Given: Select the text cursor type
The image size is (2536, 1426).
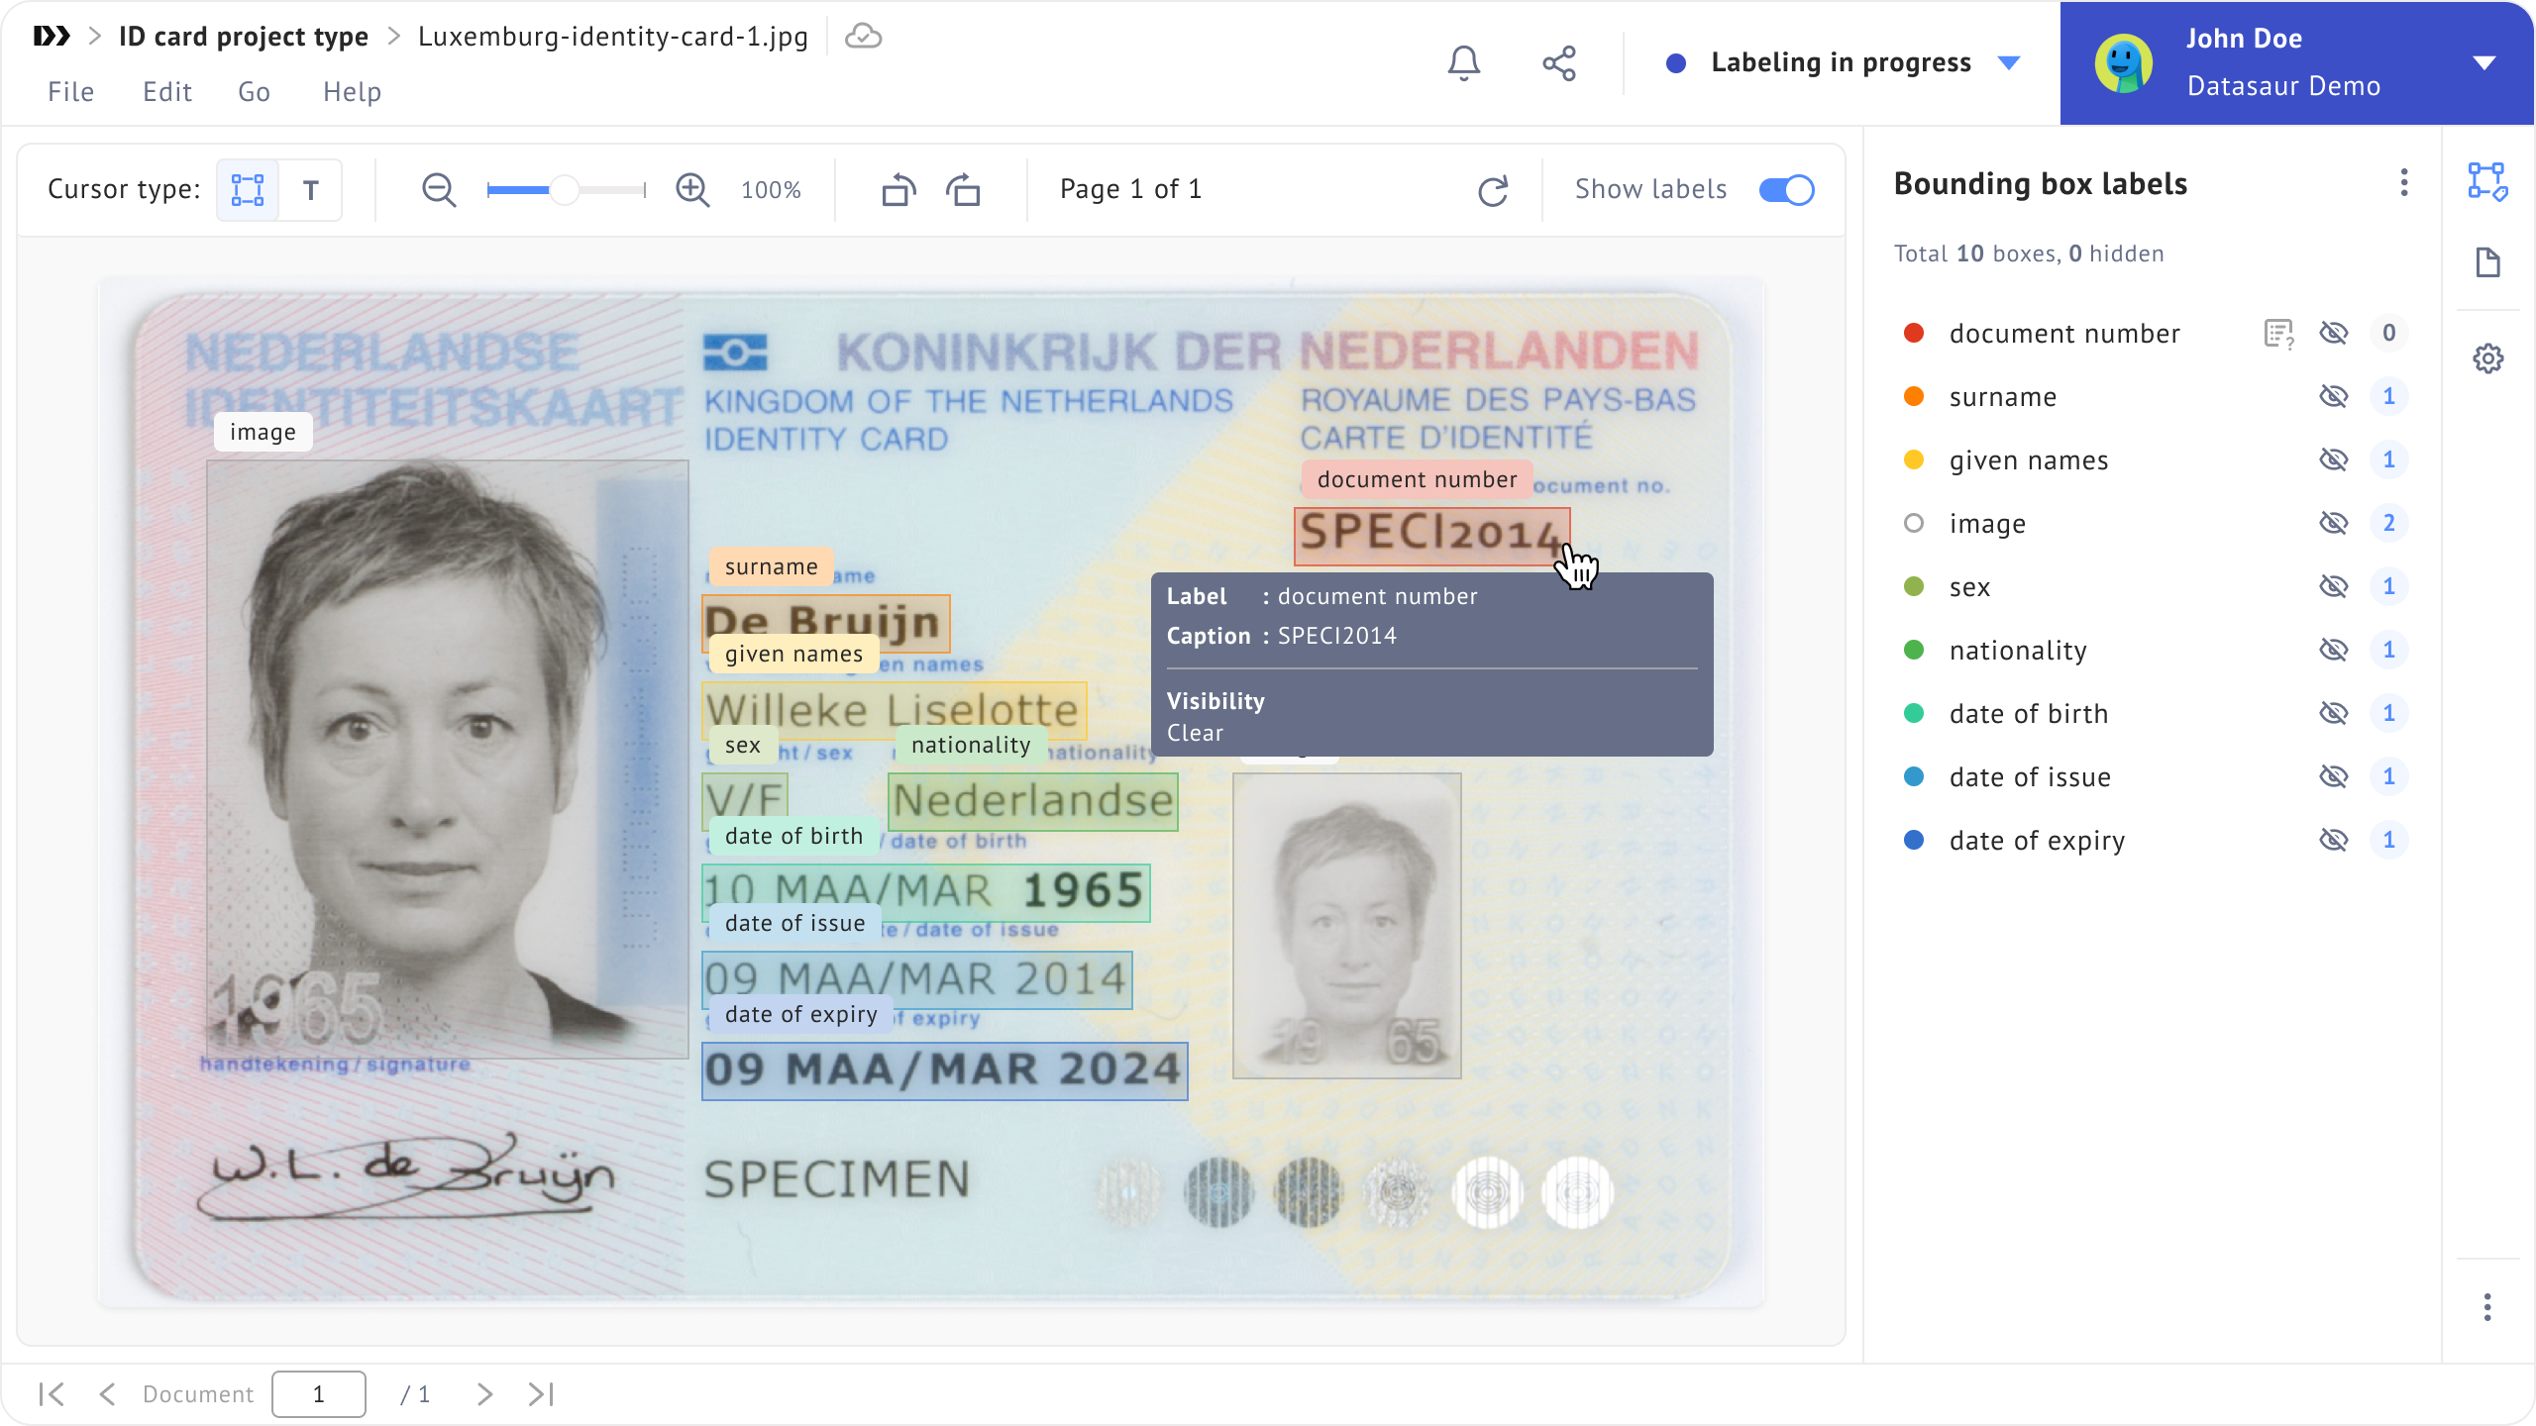Looking at the screenshot, I should 310,189.
